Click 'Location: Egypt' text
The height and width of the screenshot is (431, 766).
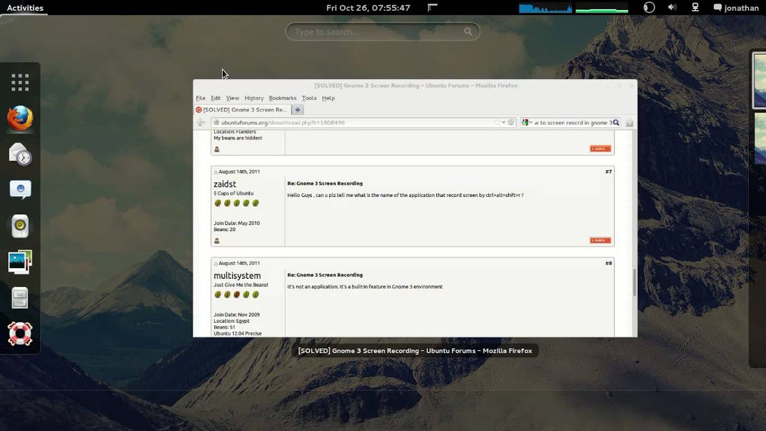click(x=232, y=321)
